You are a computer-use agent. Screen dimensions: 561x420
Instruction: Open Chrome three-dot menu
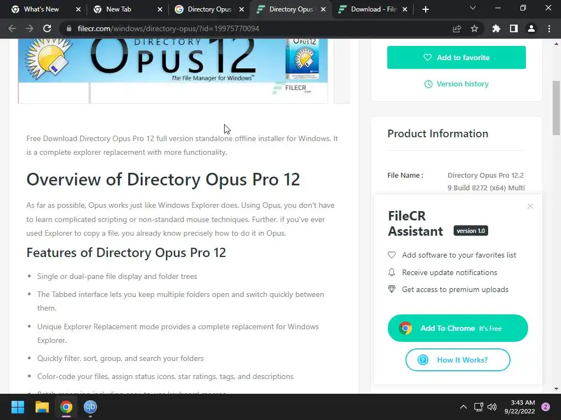pyautogui.click(x=549, y=28)
